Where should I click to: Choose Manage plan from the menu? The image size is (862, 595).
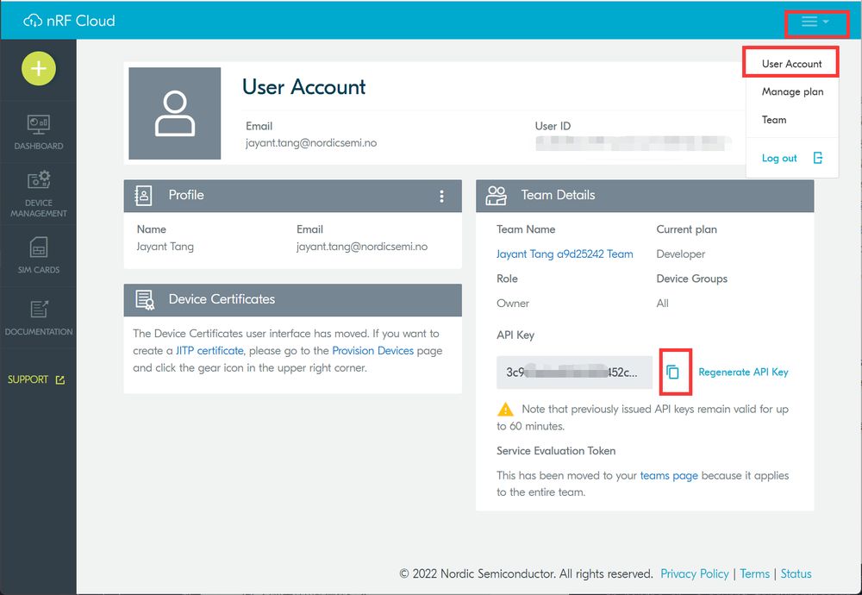(792, 91)
